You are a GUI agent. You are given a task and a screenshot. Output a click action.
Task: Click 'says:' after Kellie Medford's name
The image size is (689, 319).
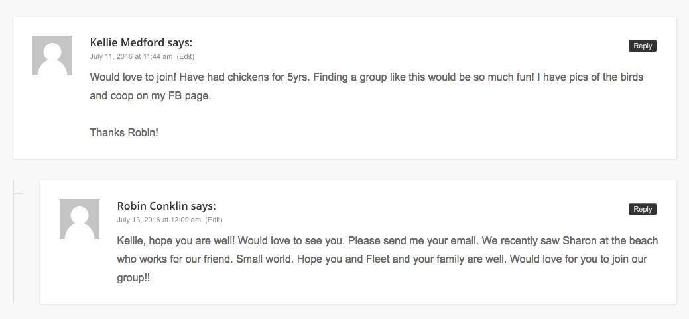[x=179, y=42]
